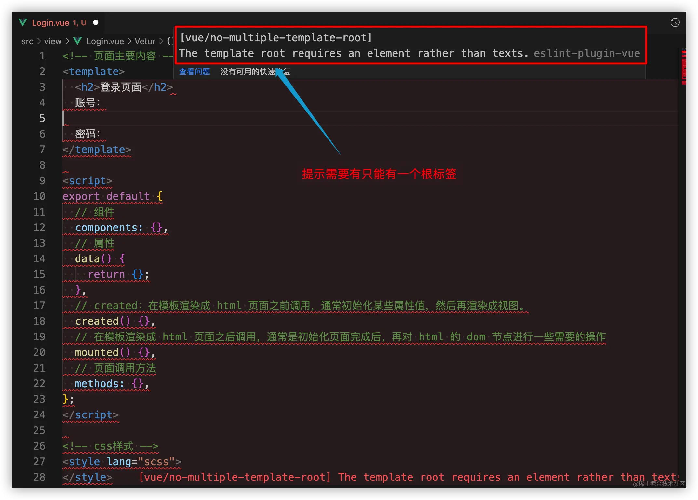The image size is (698, 500).
Task: Click the timeline history icon at top right
Action: click(x=675, y=22)
